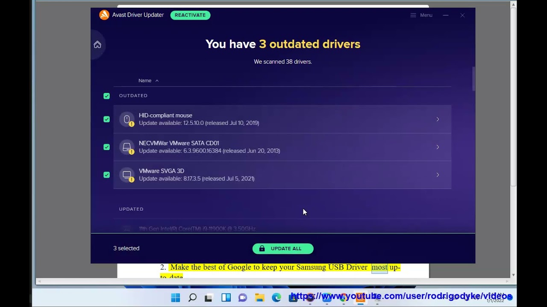Image resolution: width=547 pixels, height=307 pixels.
Task: Uncheck the NECVMWar VMware SATA CD01 checkbox
Action: [106, 147]
